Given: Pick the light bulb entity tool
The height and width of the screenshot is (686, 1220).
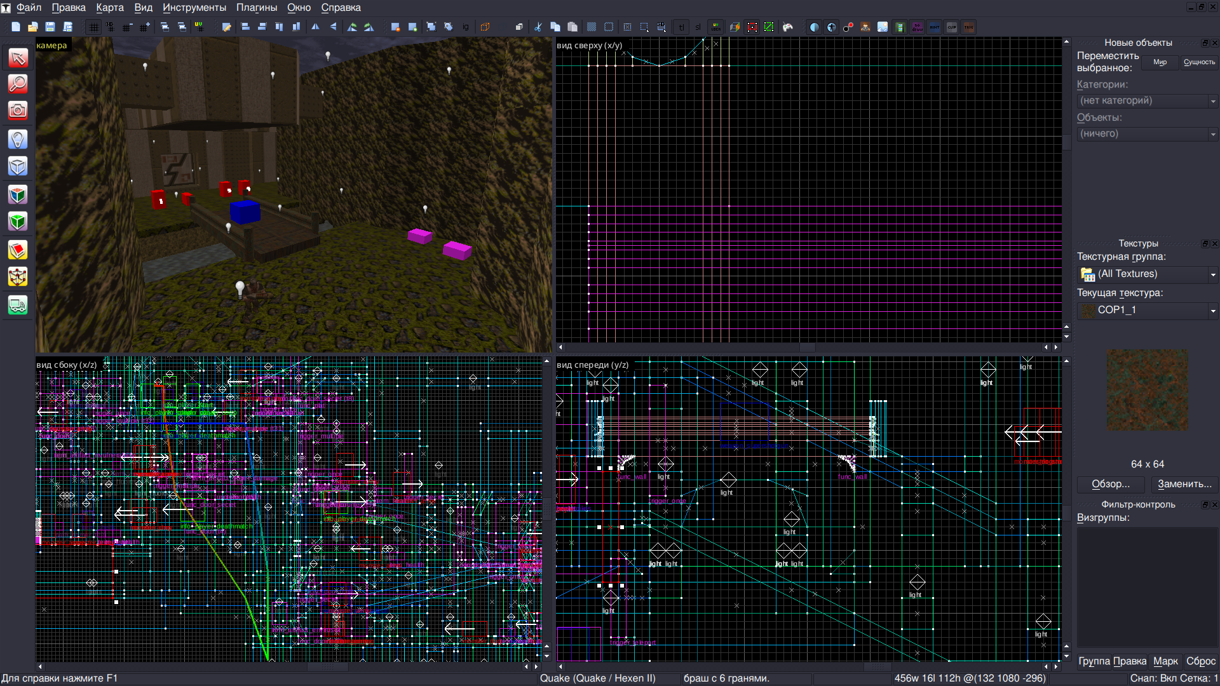Looking at the screenshot, I should pos(18,139).
